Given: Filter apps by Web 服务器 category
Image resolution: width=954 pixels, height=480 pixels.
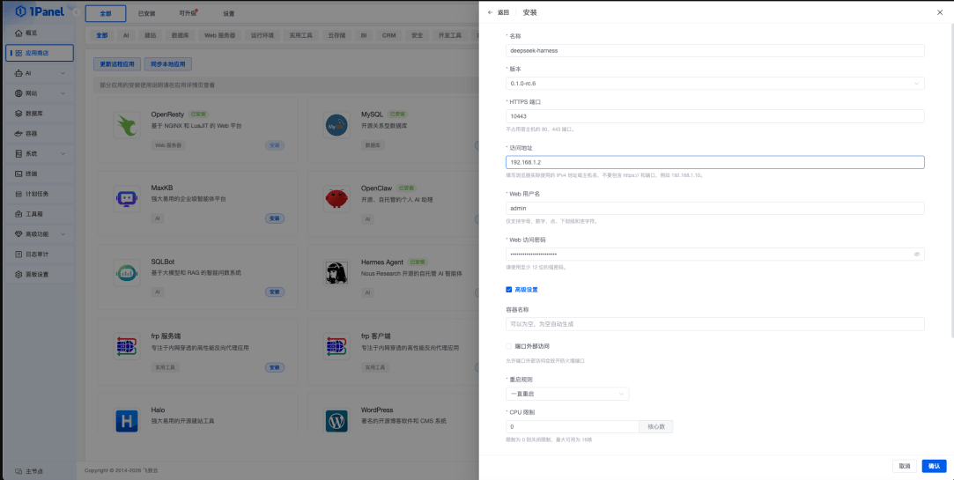Looking at the screenshot, I should click(x=220, y=35).
